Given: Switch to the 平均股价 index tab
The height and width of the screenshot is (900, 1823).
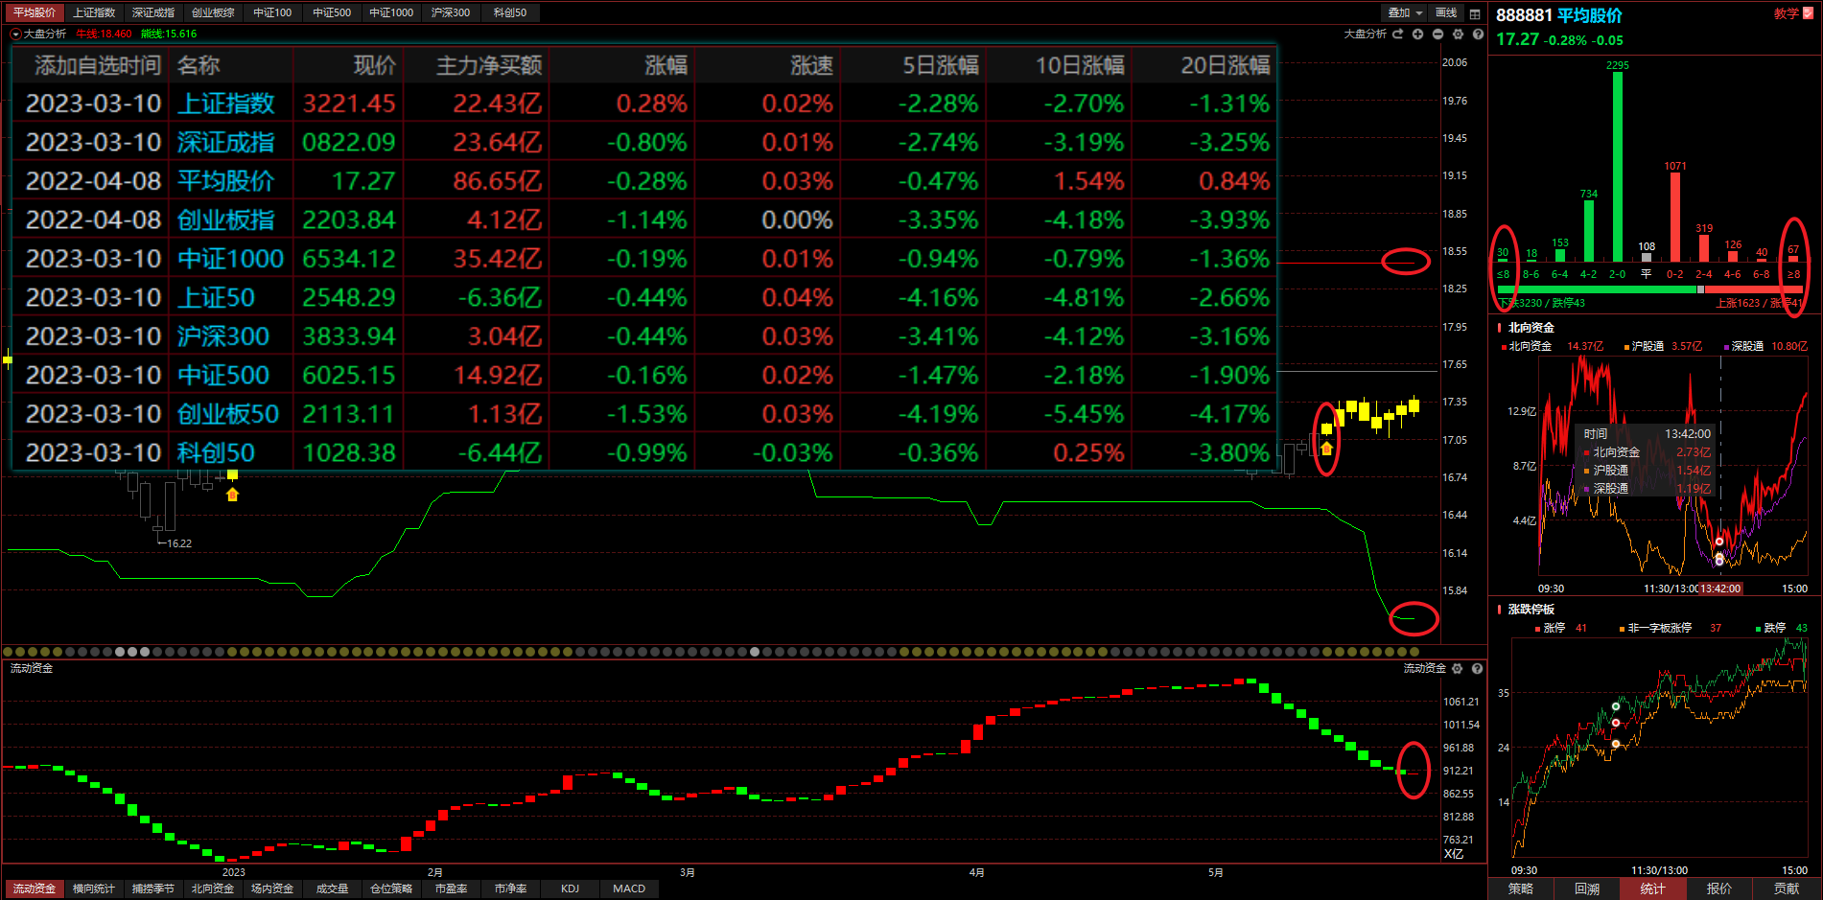Looking at the screenshot, I should click(x=35, y=12).
